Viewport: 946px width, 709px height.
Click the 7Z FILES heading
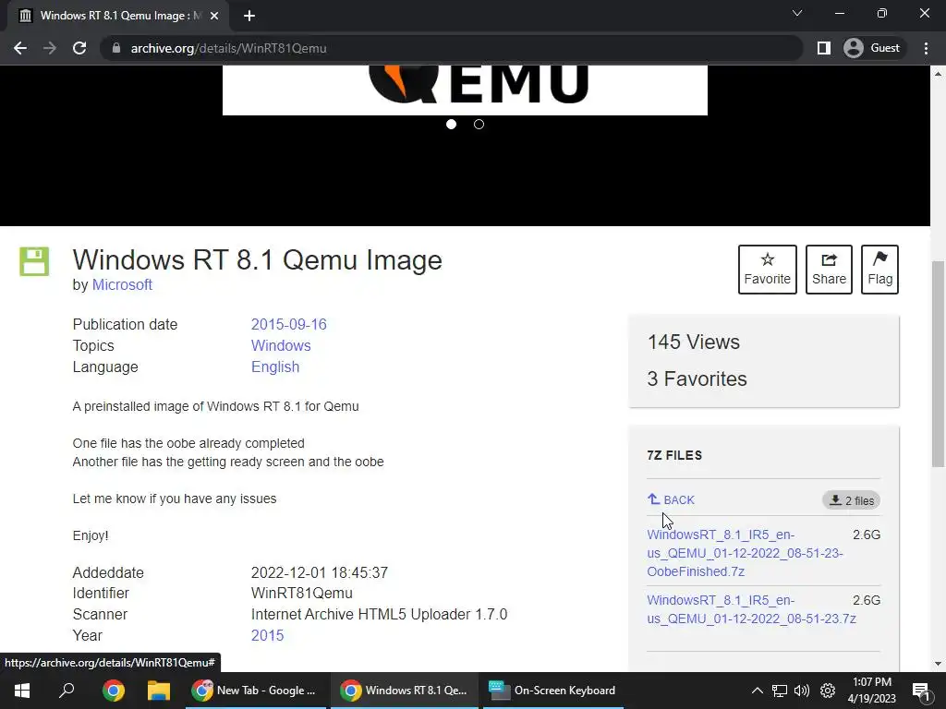[x=674, y=455]
